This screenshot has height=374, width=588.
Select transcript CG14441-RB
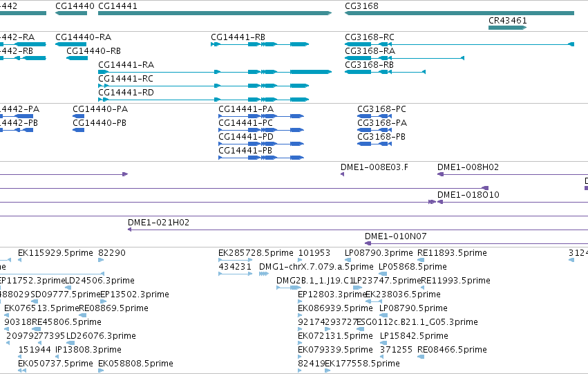tap(260, 44)
